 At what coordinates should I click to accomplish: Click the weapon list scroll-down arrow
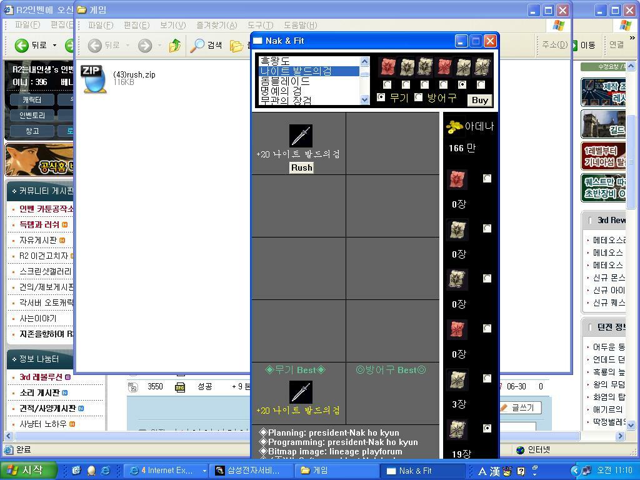point(365,99)
